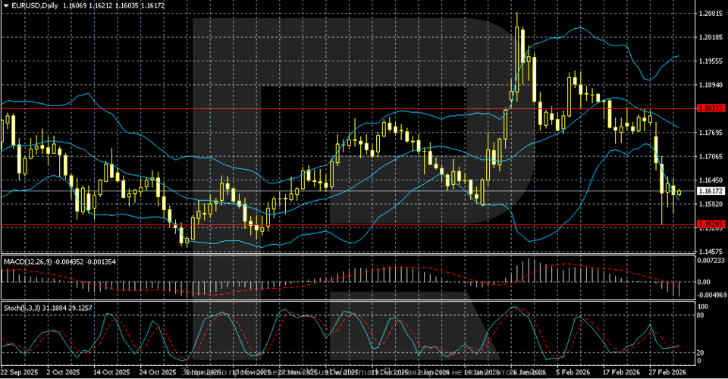Select the red 1.15283 price level label
The image size is (728, 379).
pyautogui.click(x=710, y=225)
